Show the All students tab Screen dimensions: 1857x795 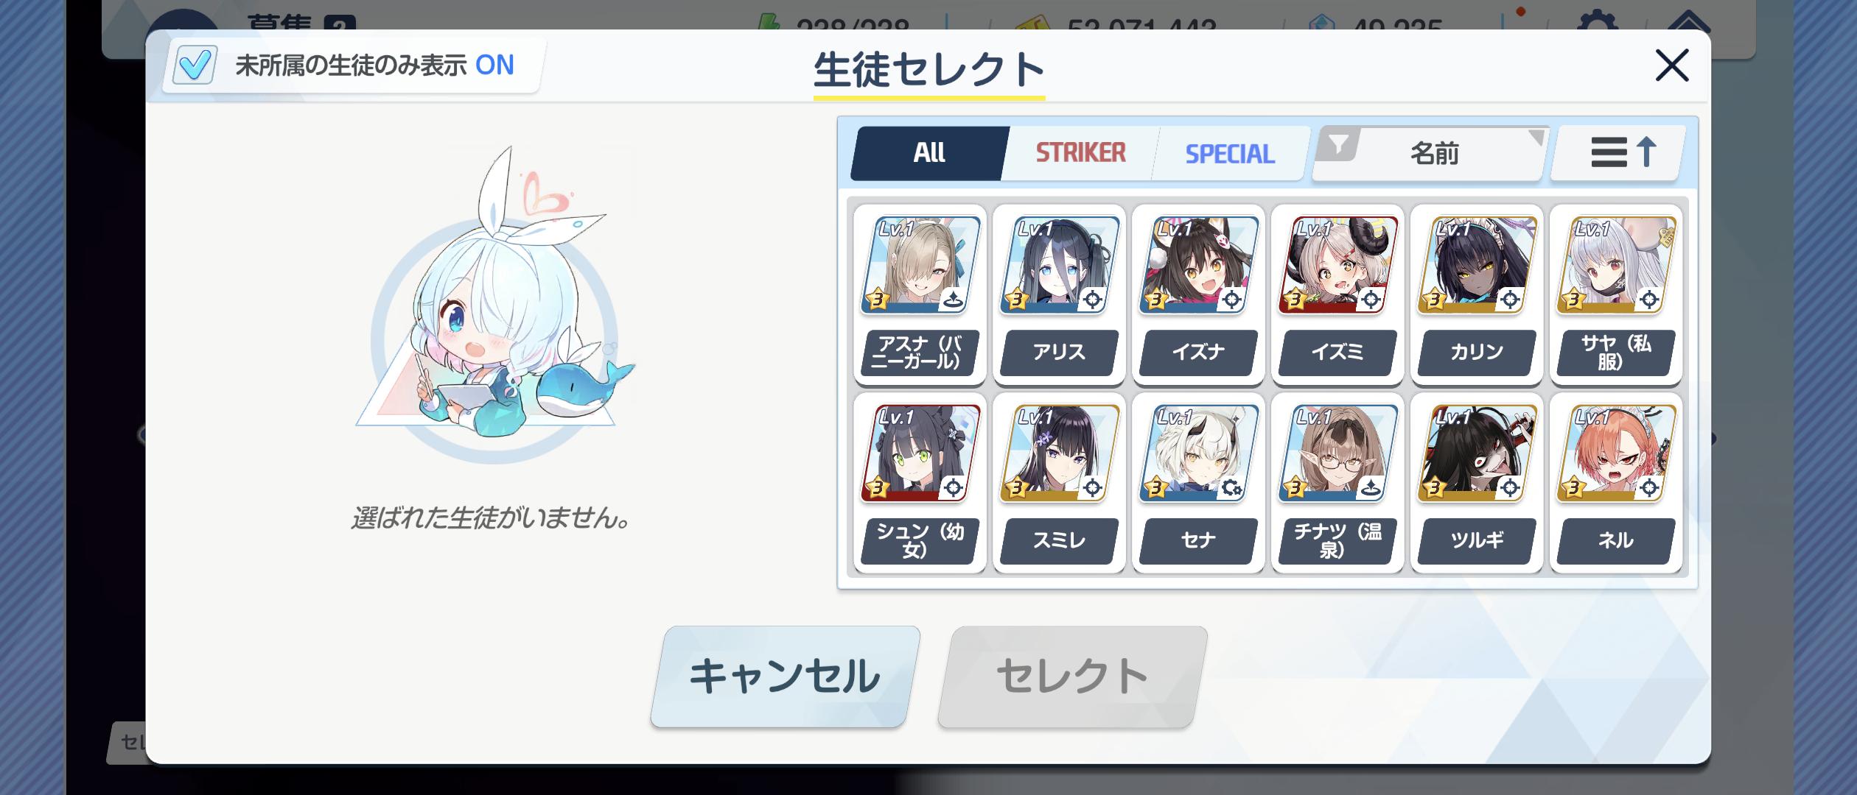[929, 153]
